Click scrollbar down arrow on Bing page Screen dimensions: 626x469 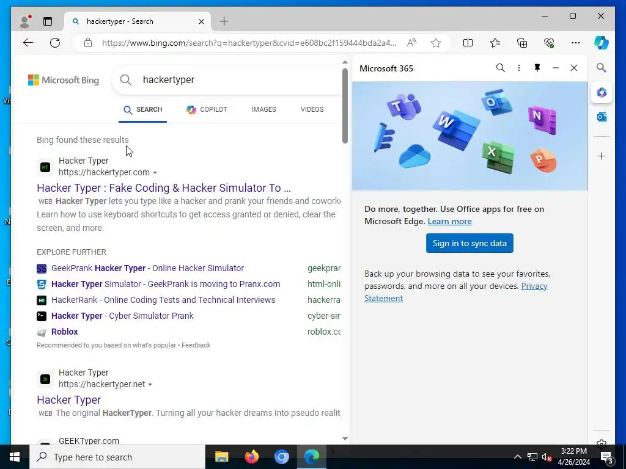345,438
